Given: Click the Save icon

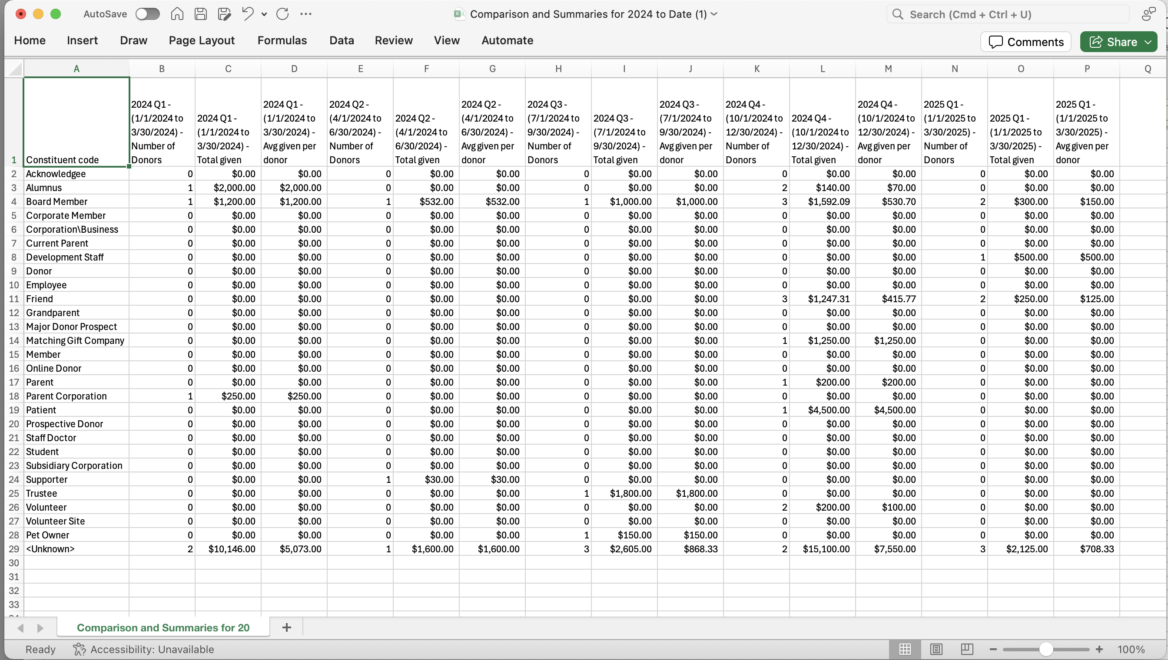Looking at the screenshot, I should (x=200, y=14).
